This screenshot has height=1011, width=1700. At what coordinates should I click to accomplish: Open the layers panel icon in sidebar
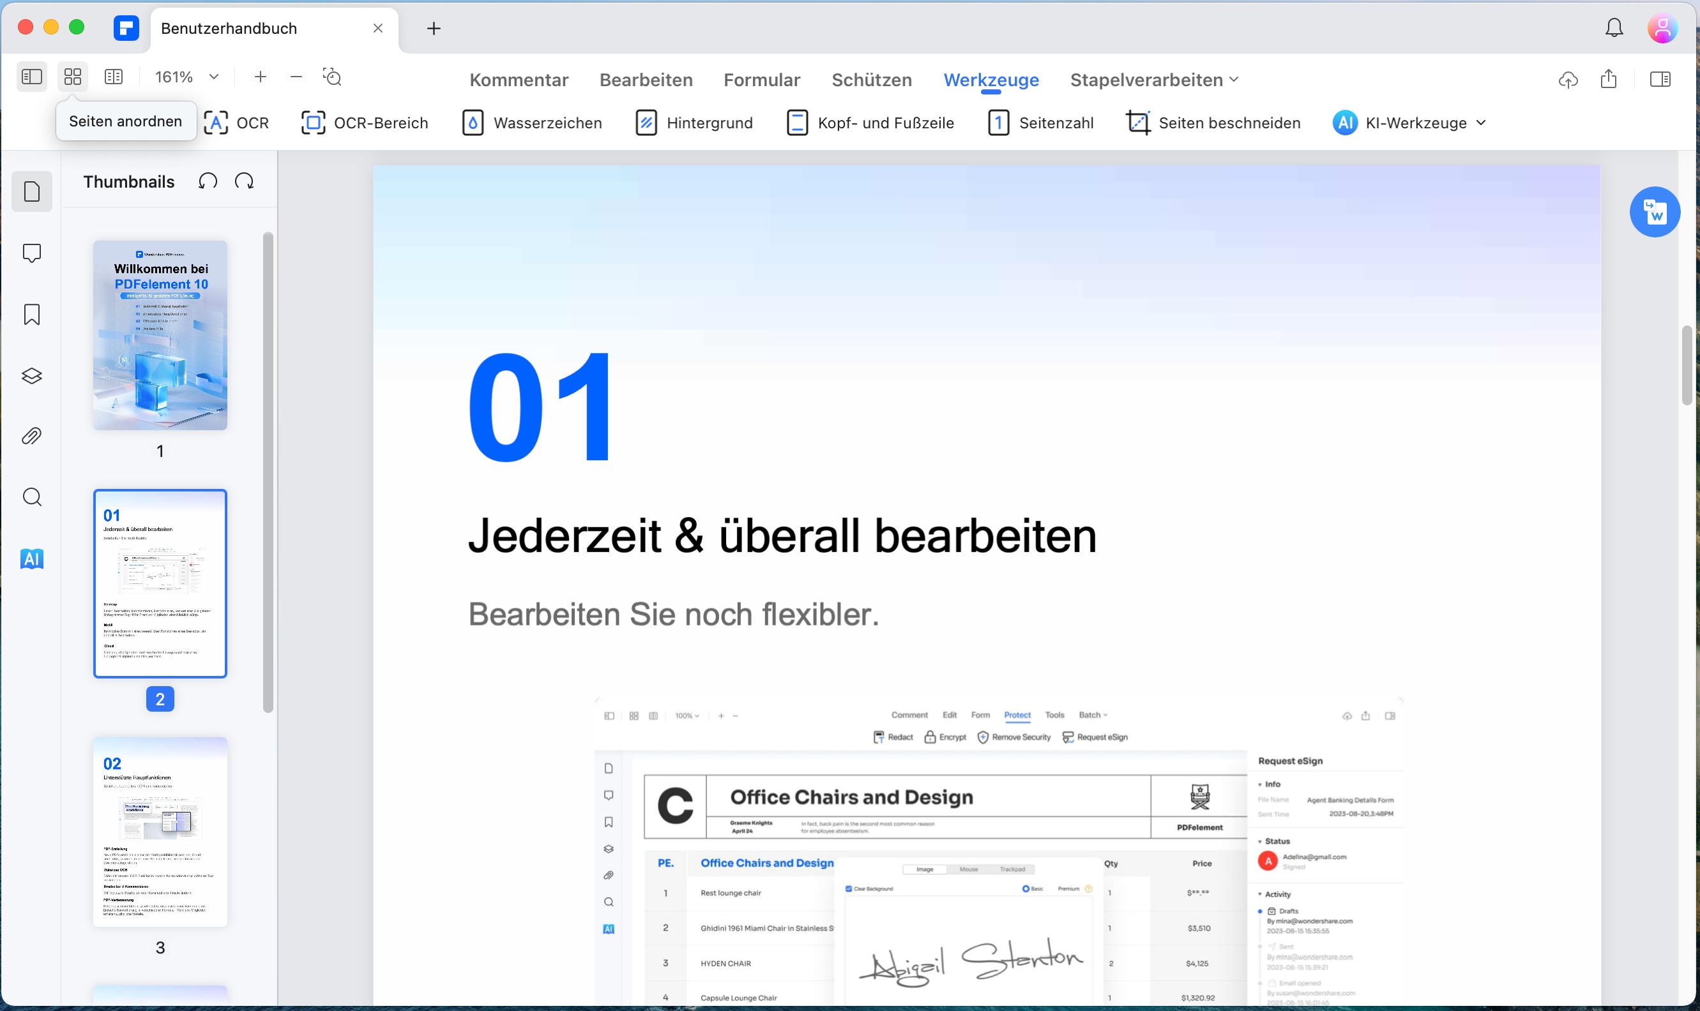31,375
